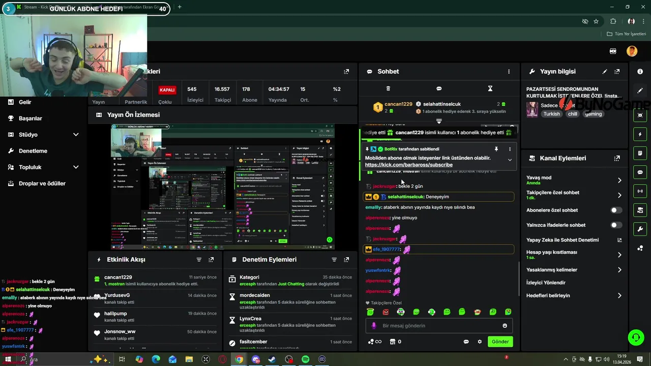Screen dimensions: 651x366
Task: Click the info icon in right sidebar
Action: tap(640, 72)
